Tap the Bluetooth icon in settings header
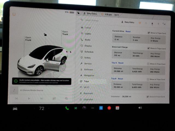 point(158,24)
